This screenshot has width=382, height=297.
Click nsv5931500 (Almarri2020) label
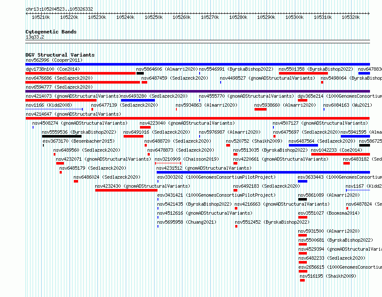click(x=329, y=231)
